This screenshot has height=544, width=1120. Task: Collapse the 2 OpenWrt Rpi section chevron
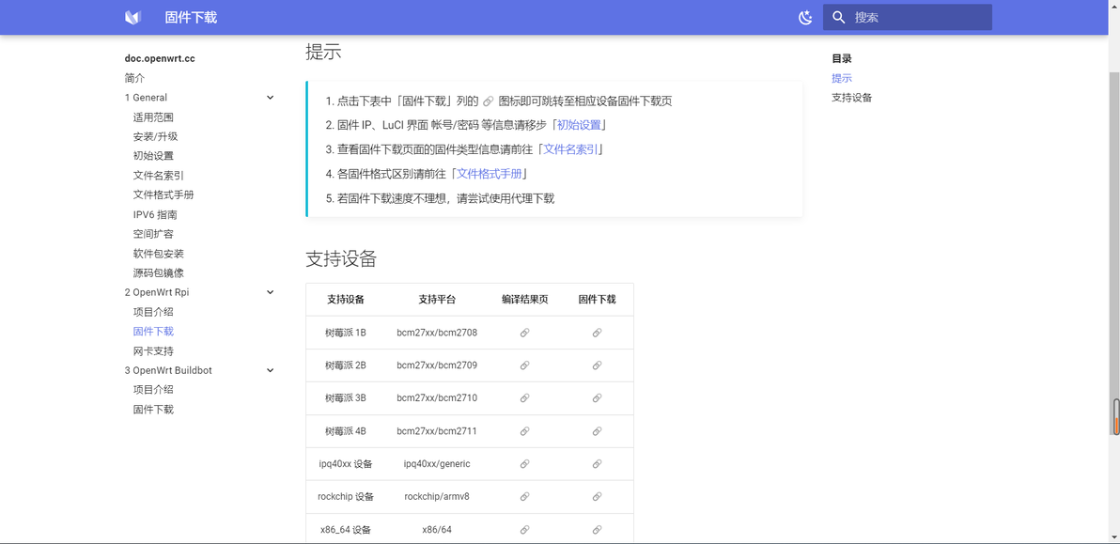point(270,292)
